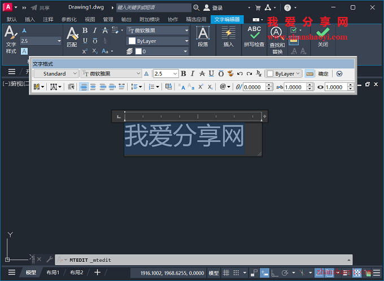This screenshot has height=281, width=384.
Task: Click the undo arrow in Text Formatting toolbar
Action: [239, 74]
